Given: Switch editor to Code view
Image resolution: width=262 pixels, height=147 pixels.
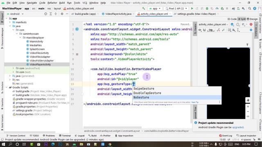Looking at the screenshot, I should click(x=232, y=19).
